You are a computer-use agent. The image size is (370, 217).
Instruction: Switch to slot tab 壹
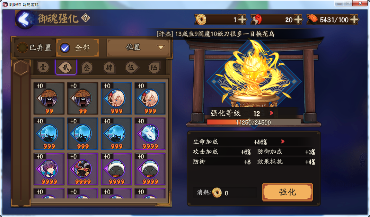tap(43, 68)
